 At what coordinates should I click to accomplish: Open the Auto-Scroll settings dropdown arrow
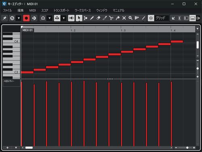tap(63, 18)
